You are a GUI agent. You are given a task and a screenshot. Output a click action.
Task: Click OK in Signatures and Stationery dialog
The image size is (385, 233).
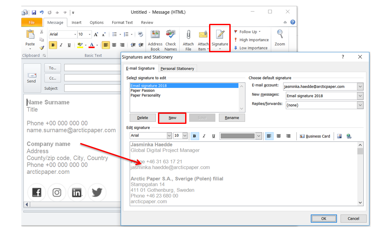tap(324, 219)
